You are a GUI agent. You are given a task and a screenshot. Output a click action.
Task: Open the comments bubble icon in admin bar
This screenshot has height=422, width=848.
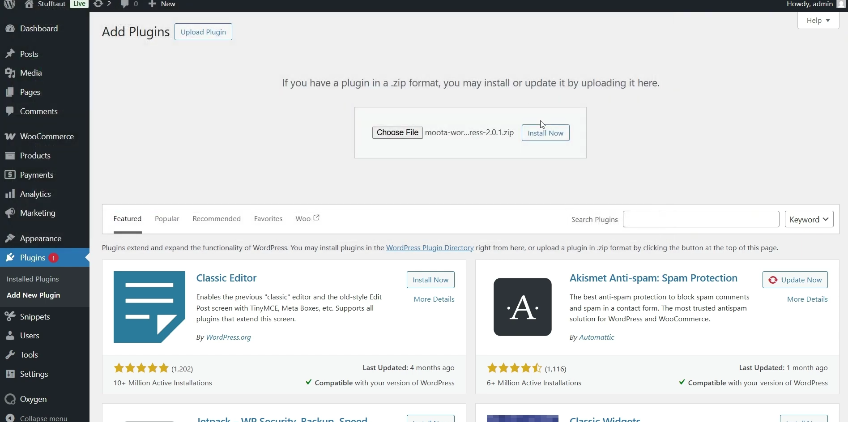coord(125,4)
